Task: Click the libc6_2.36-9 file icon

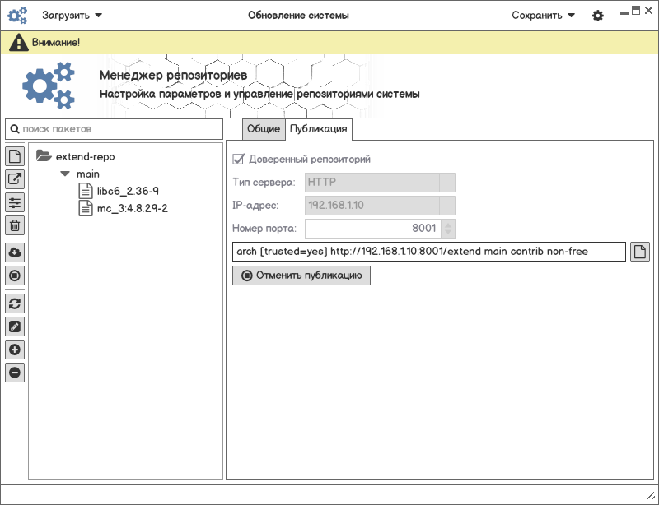Action: click(x=86, y=191)
